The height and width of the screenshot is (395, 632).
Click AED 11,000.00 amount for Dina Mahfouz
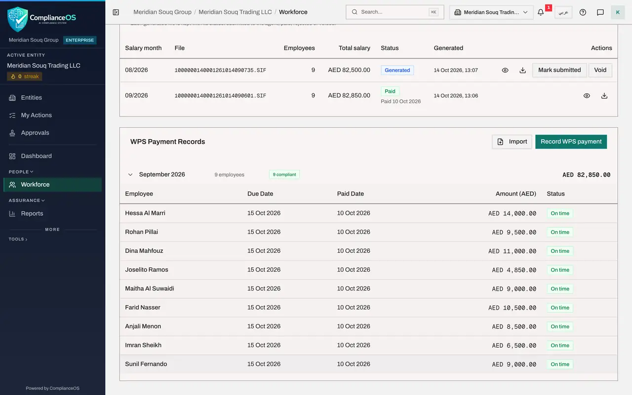point(512,251)
